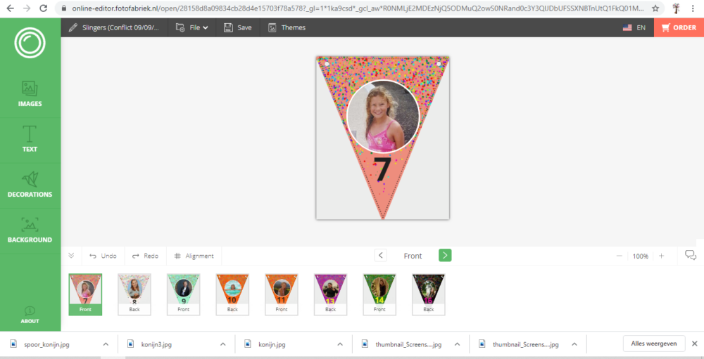Screen dimensions: 704x359
Task: Go to next page with green arrow
Action: (x=445, y=256)
